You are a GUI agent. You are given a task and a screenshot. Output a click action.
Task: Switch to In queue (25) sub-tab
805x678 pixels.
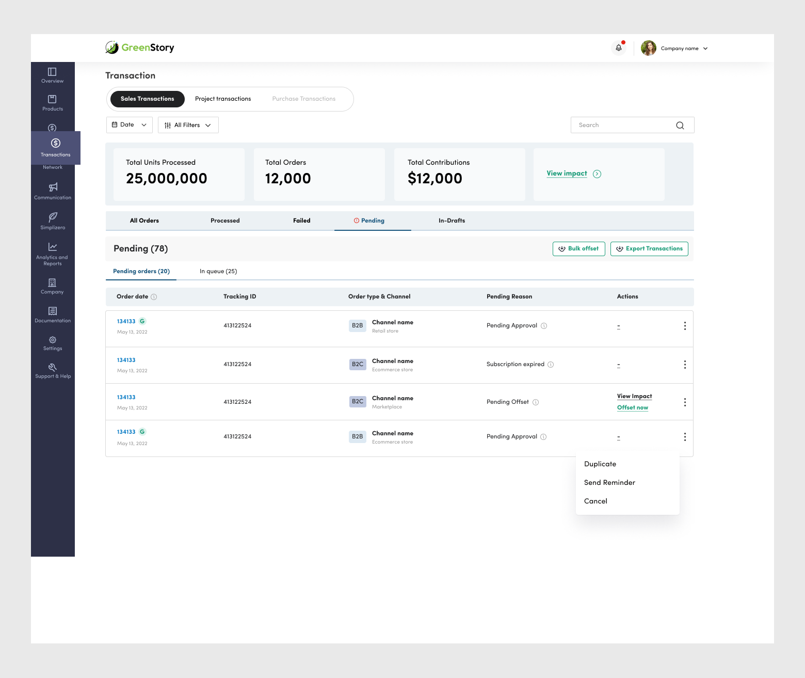point(218,271)
